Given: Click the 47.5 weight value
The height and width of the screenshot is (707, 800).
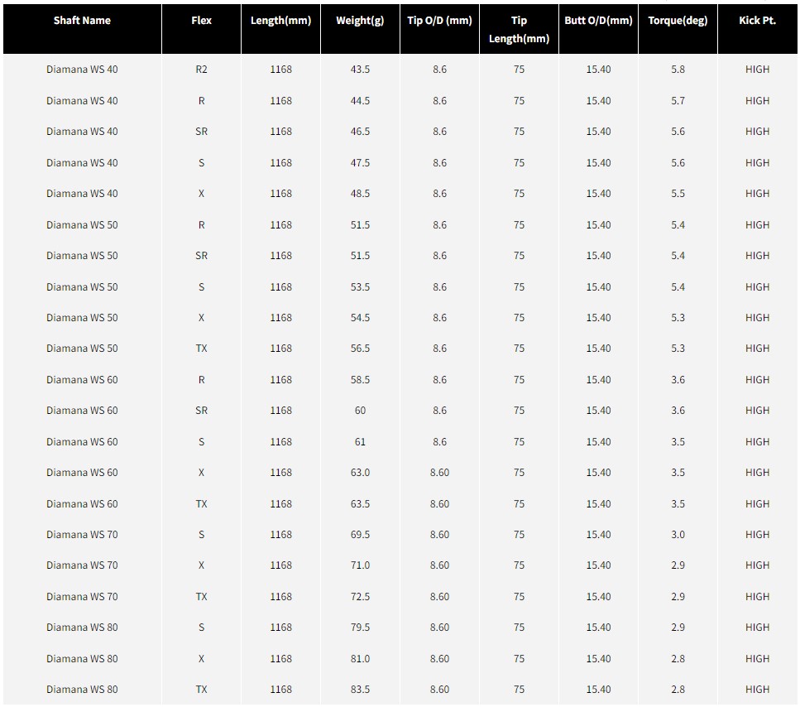Looking at the screenshot, I should (360, 163).
